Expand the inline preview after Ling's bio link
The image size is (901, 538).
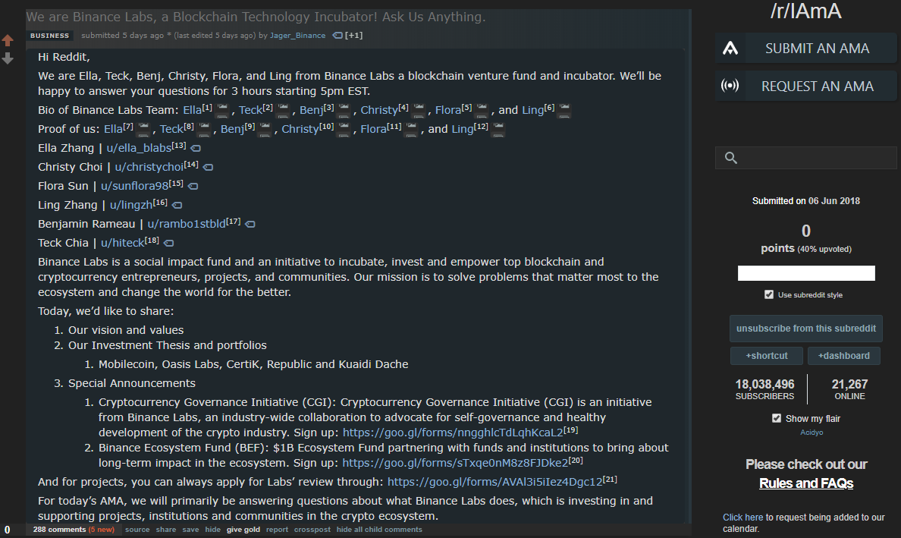(564, 111)
